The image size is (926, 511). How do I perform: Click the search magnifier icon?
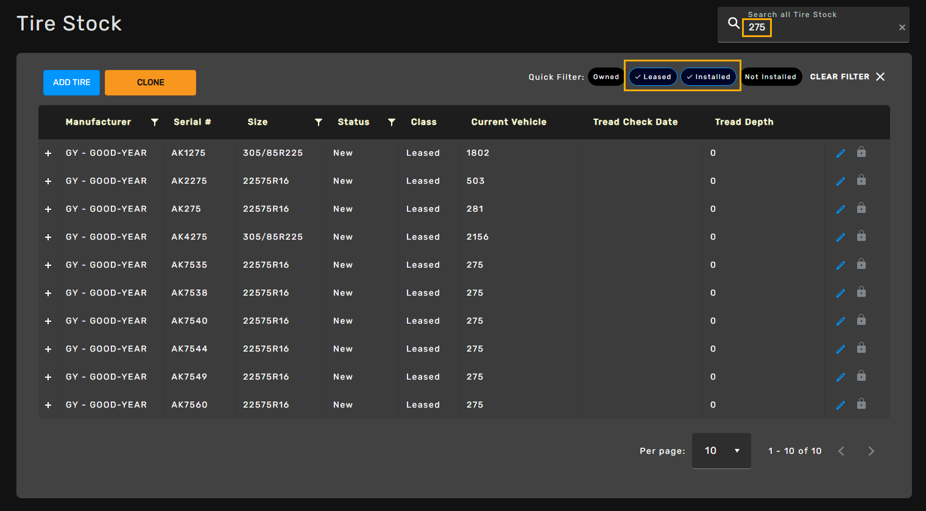click(733, 24)
